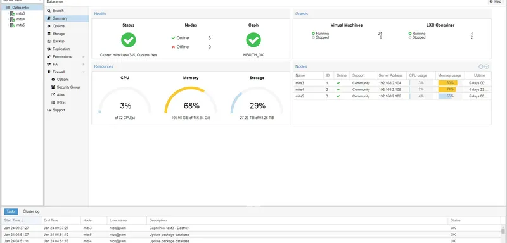Click the Backup floppy icon

point(49,41)
